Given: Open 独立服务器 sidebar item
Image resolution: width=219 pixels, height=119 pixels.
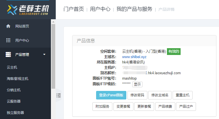Looking at the screenshot, I should click(x=15, y=112).
